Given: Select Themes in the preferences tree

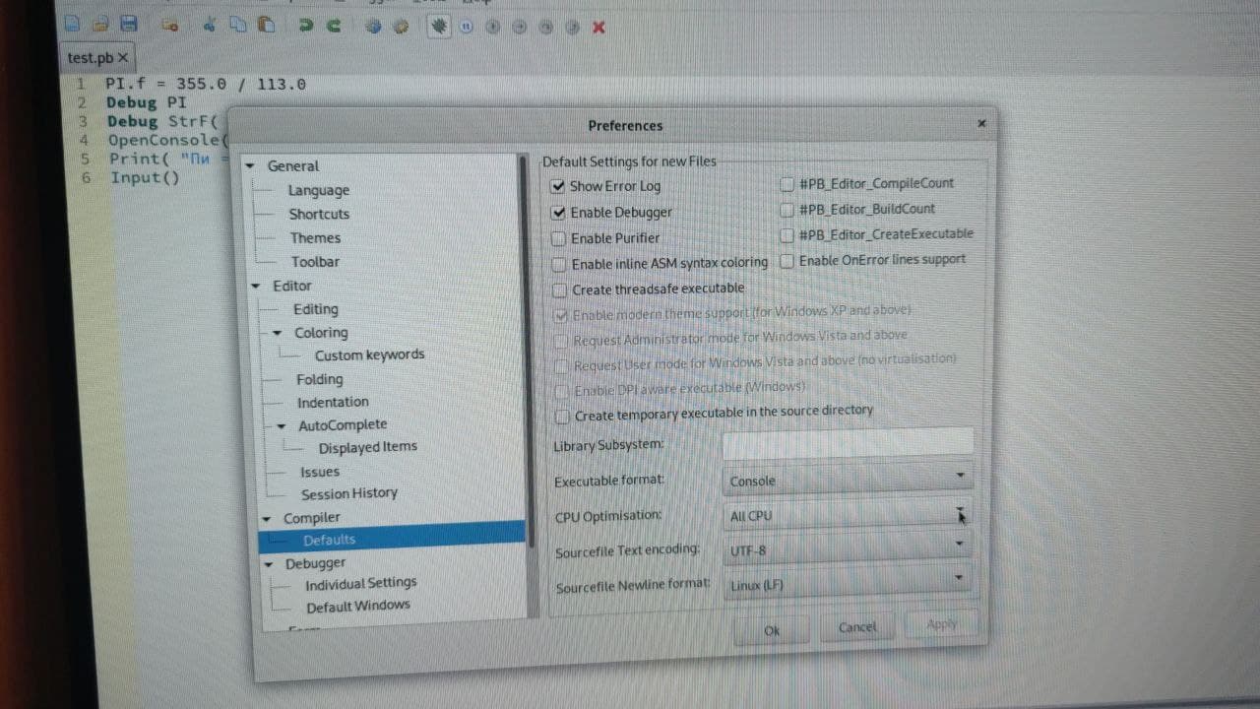Looking at the screenshot, I should [315, 237].
